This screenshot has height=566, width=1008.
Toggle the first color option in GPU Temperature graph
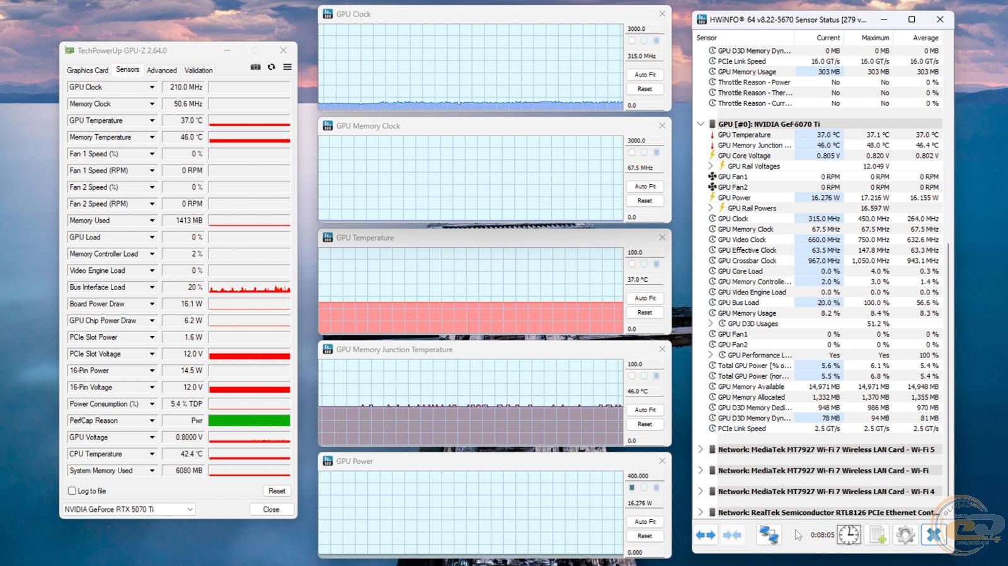pyautogui.click(x=632, y=264)
